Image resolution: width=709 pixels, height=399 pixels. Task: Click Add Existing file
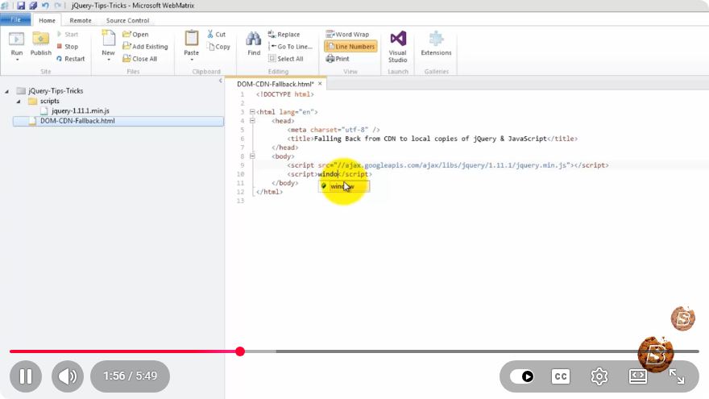pyautogui.click(x=145, y=47)
